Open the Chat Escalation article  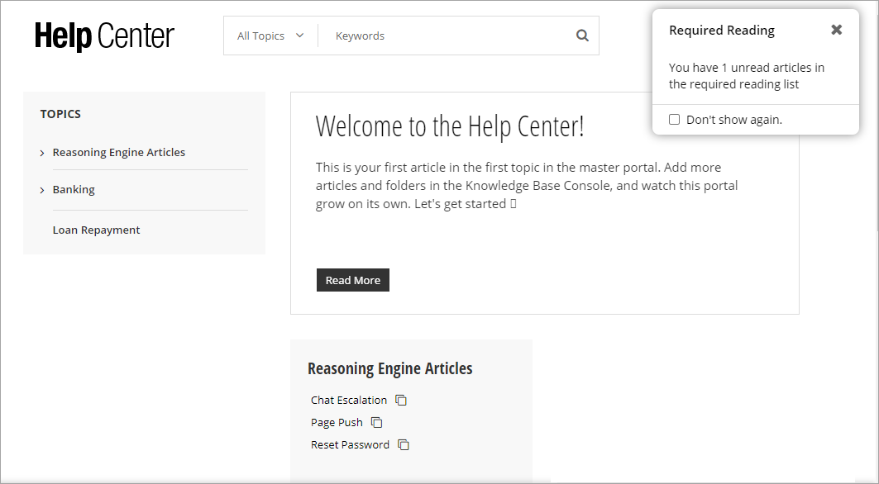349,400
